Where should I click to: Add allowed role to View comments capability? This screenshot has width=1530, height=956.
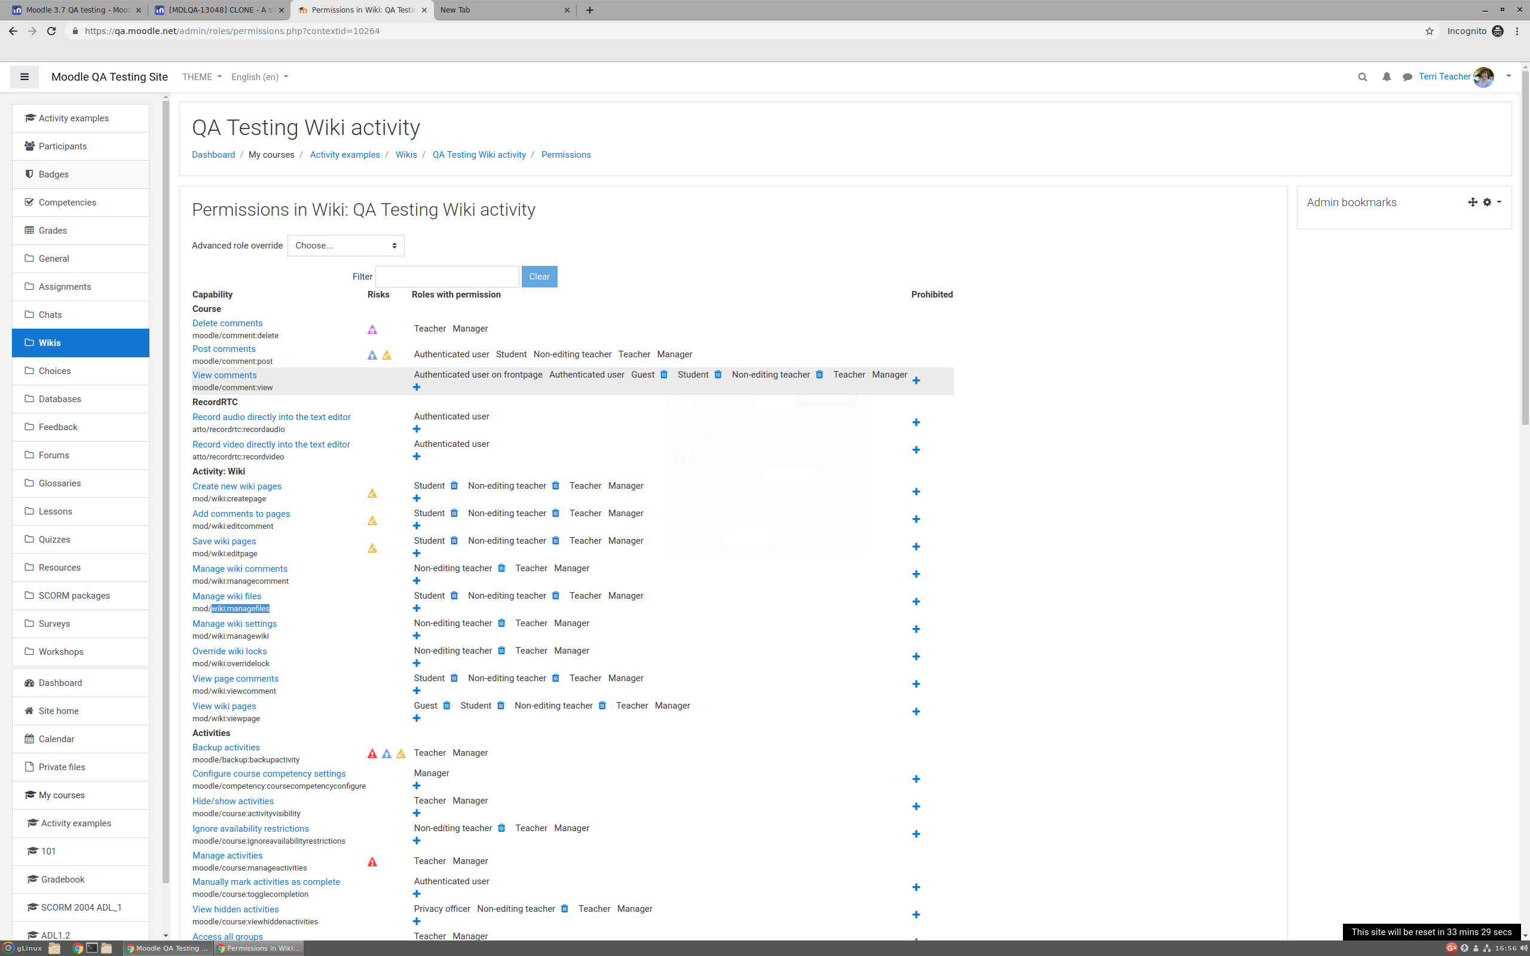coord(417,387)
